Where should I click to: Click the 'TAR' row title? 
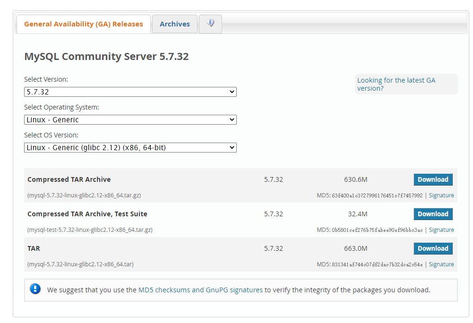[x=34, y=248]
